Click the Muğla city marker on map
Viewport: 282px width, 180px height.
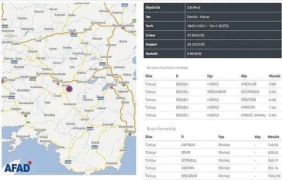point(26,116)
